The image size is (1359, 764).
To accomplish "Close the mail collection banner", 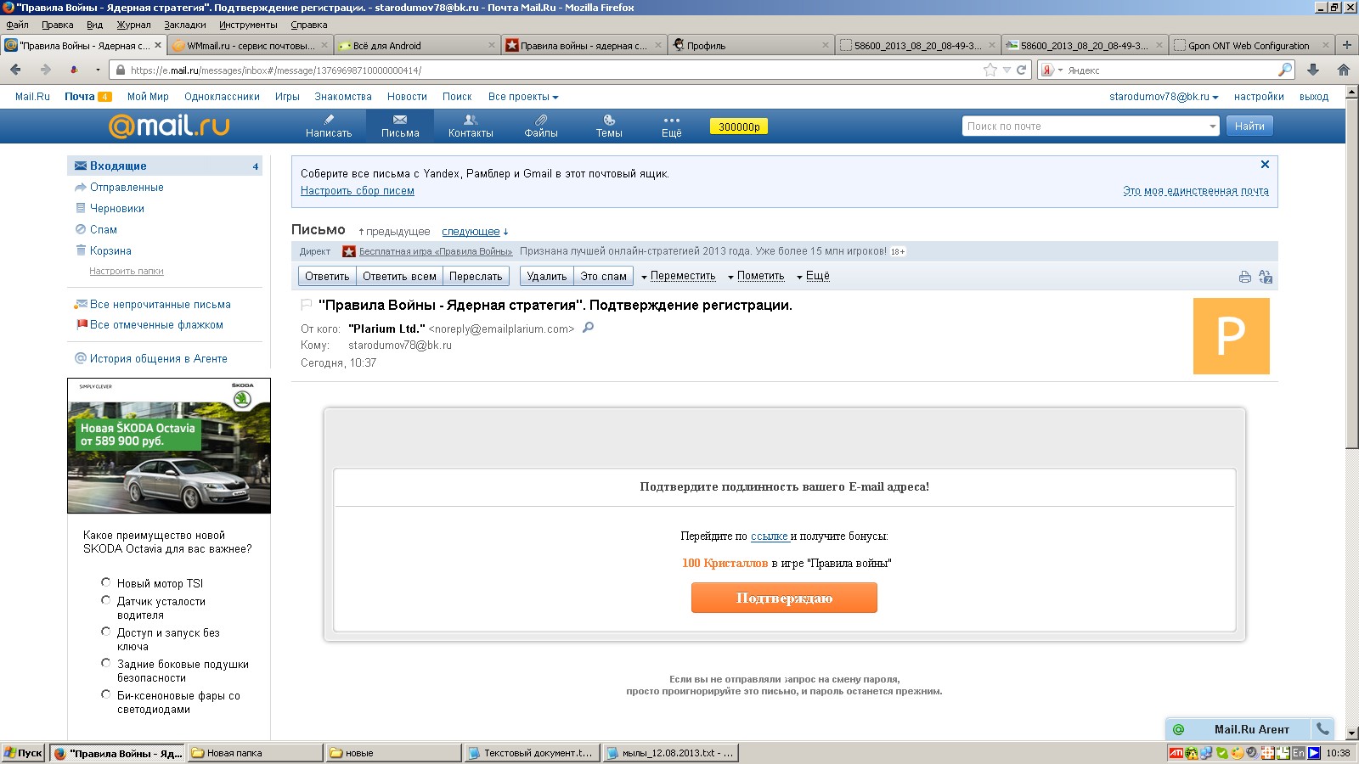I will coord(1265,165).
